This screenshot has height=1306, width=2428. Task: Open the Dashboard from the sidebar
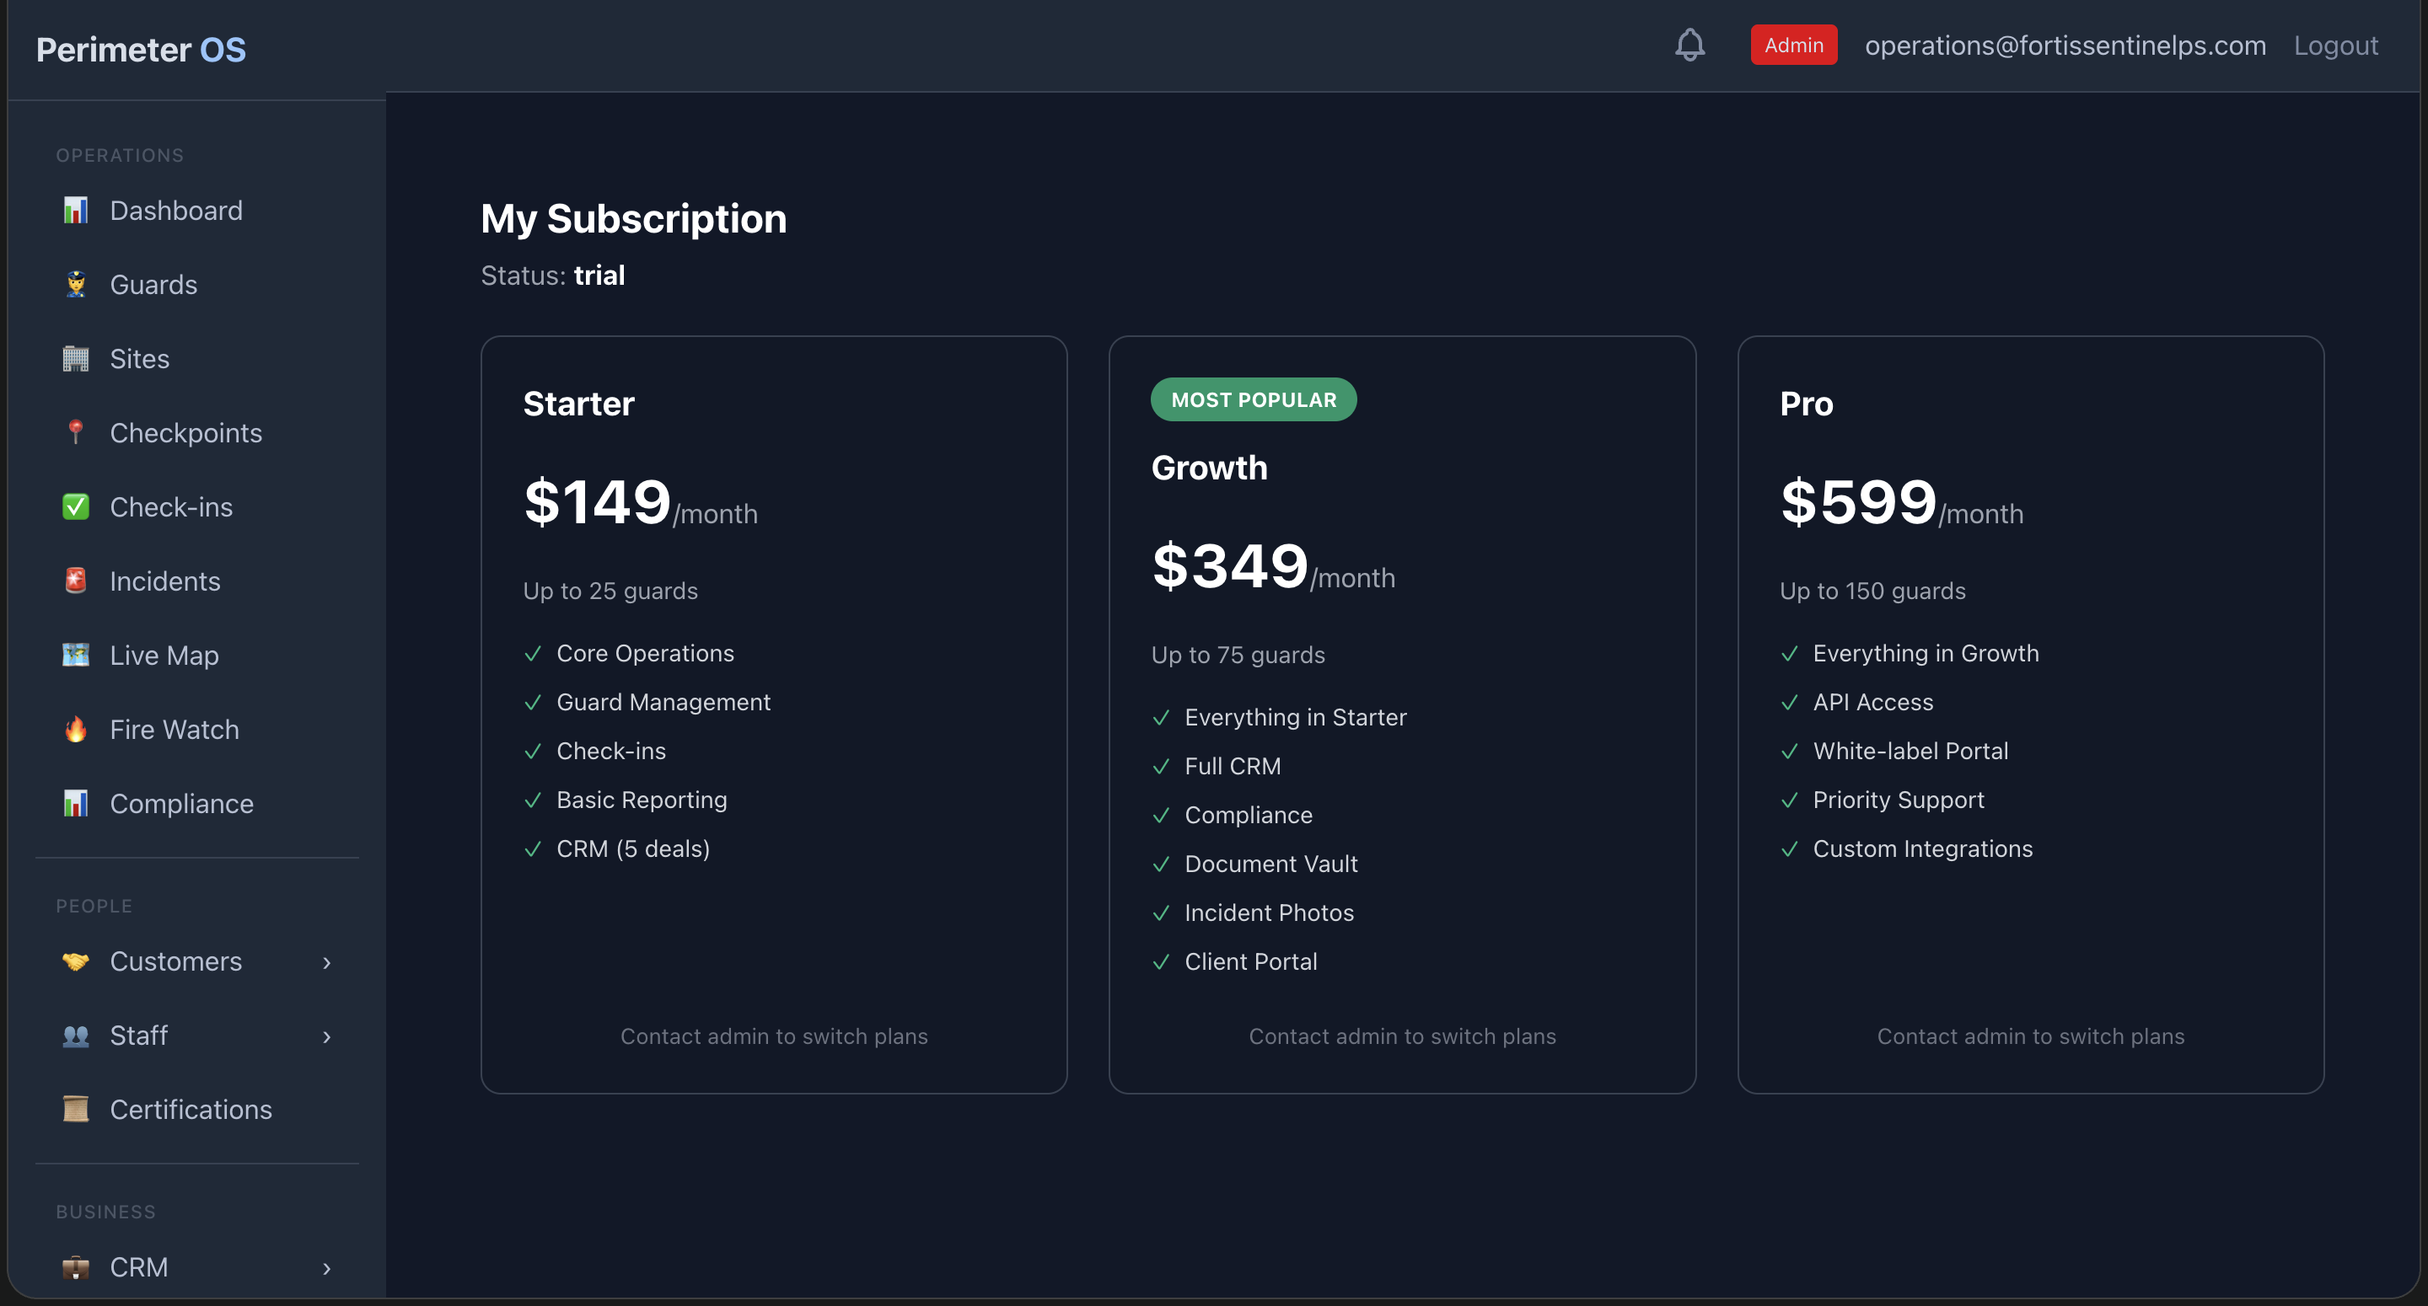click(175, 210)
